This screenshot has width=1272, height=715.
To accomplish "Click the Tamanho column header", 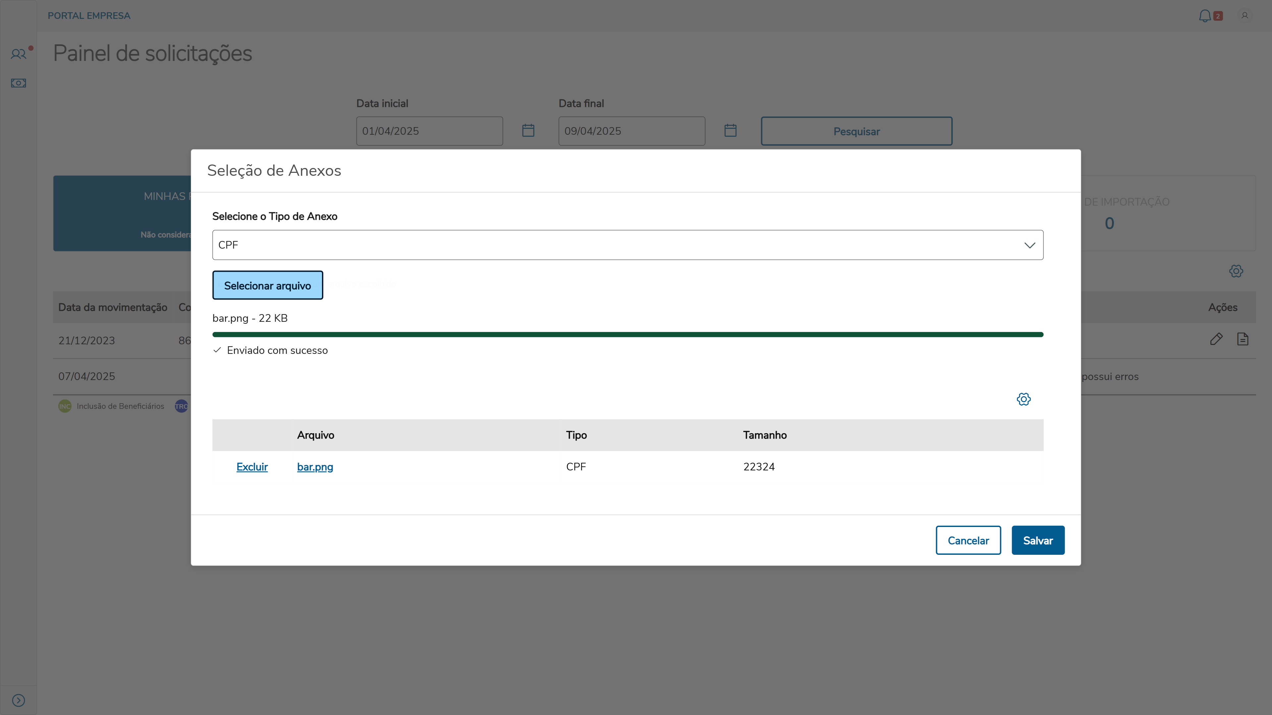I will pyautogui.click(x=765, y=435).
